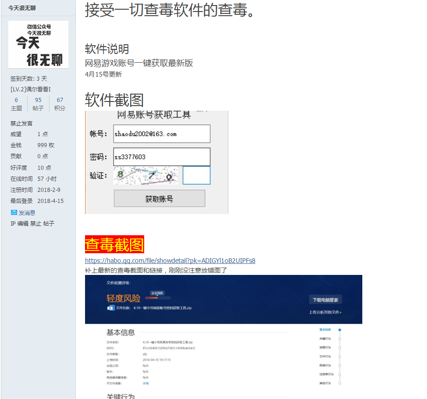Viewport: 427px width, 399px height.
Task: Click the 网易游戏账号一键获取最新版 text
Action: pyautogui.click(x=139, y=63)
